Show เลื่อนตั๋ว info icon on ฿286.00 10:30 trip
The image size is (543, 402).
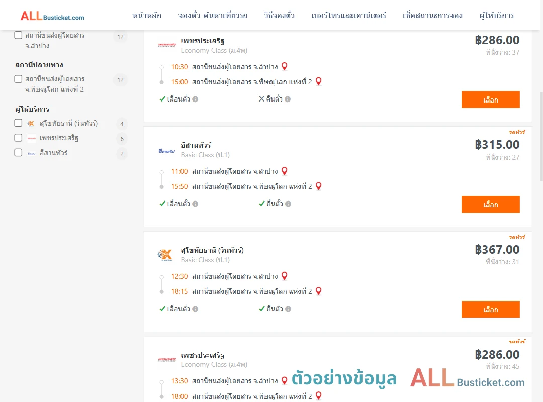click(x=195, y=99)
